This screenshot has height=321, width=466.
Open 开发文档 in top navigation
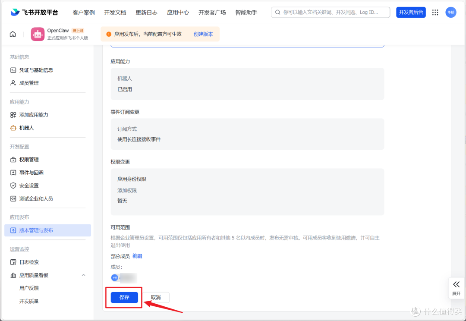(x=115, y=13)
